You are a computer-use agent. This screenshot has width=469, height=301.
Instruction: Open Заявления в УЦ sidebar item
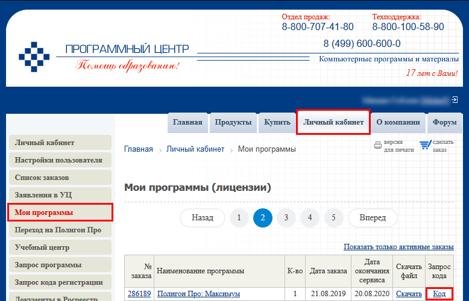pos(60,195)
